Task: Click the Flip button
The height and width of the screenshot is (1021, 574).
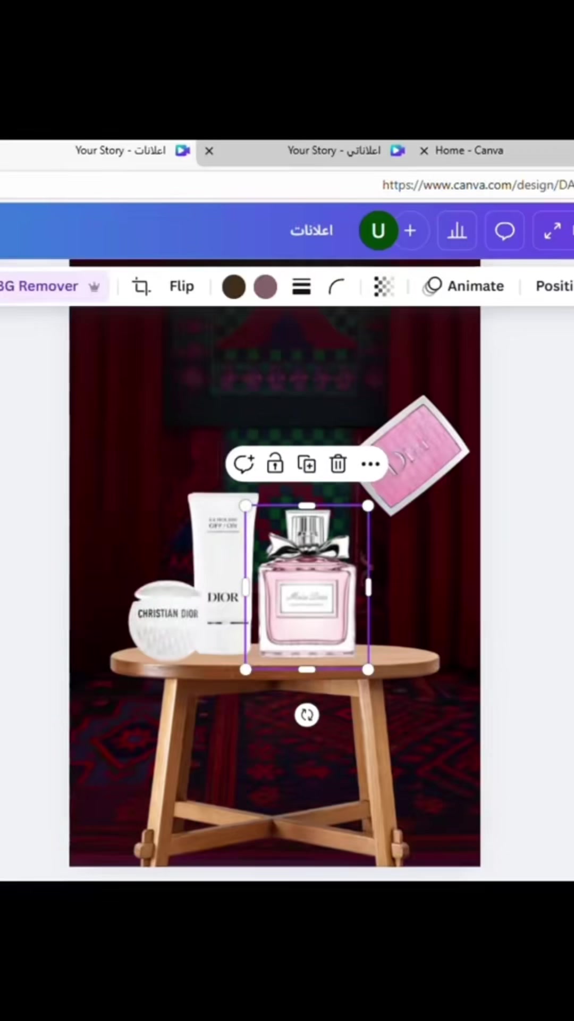Action: pyautogui.click(x=182, y=287)
